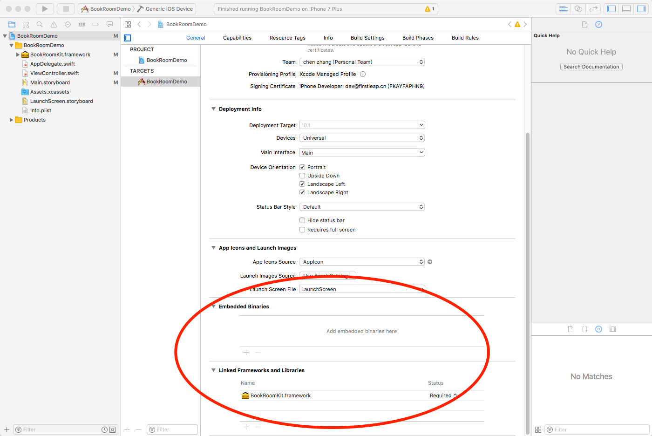Stop the running task with Stop button
The width and height of the screenshot is (652, 436).
click(x=66, y=9)
